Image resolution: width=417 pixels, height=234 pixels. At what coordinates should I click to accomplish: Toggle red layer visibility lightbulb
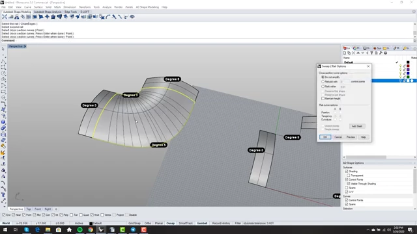pos(400,66)
